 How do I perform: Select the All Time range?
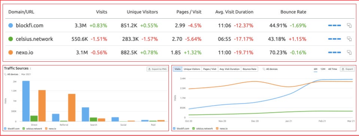click(332, 69)
